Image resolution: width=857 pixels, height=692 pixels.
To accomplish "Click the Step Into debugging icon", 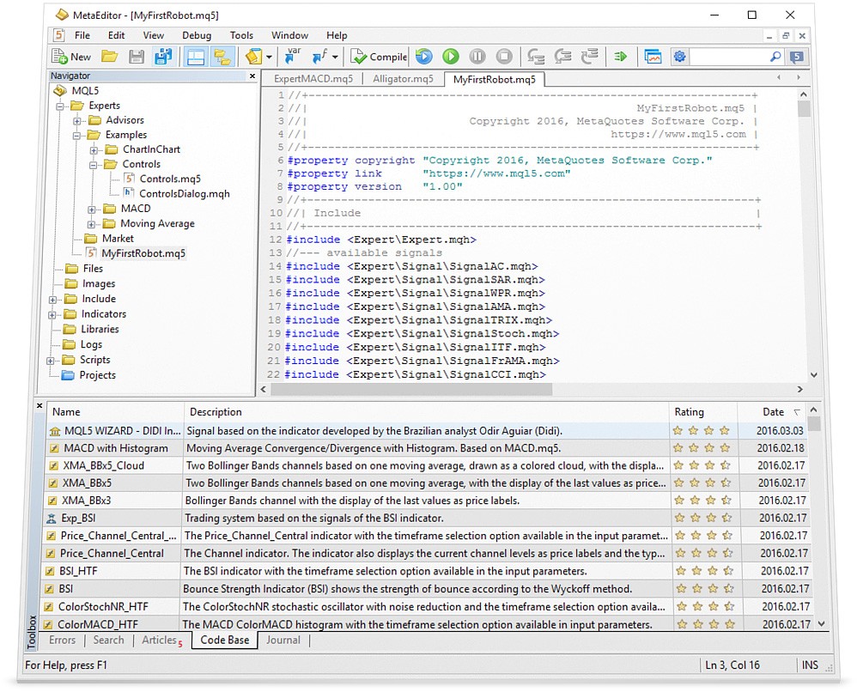I will tap(535, 56).
